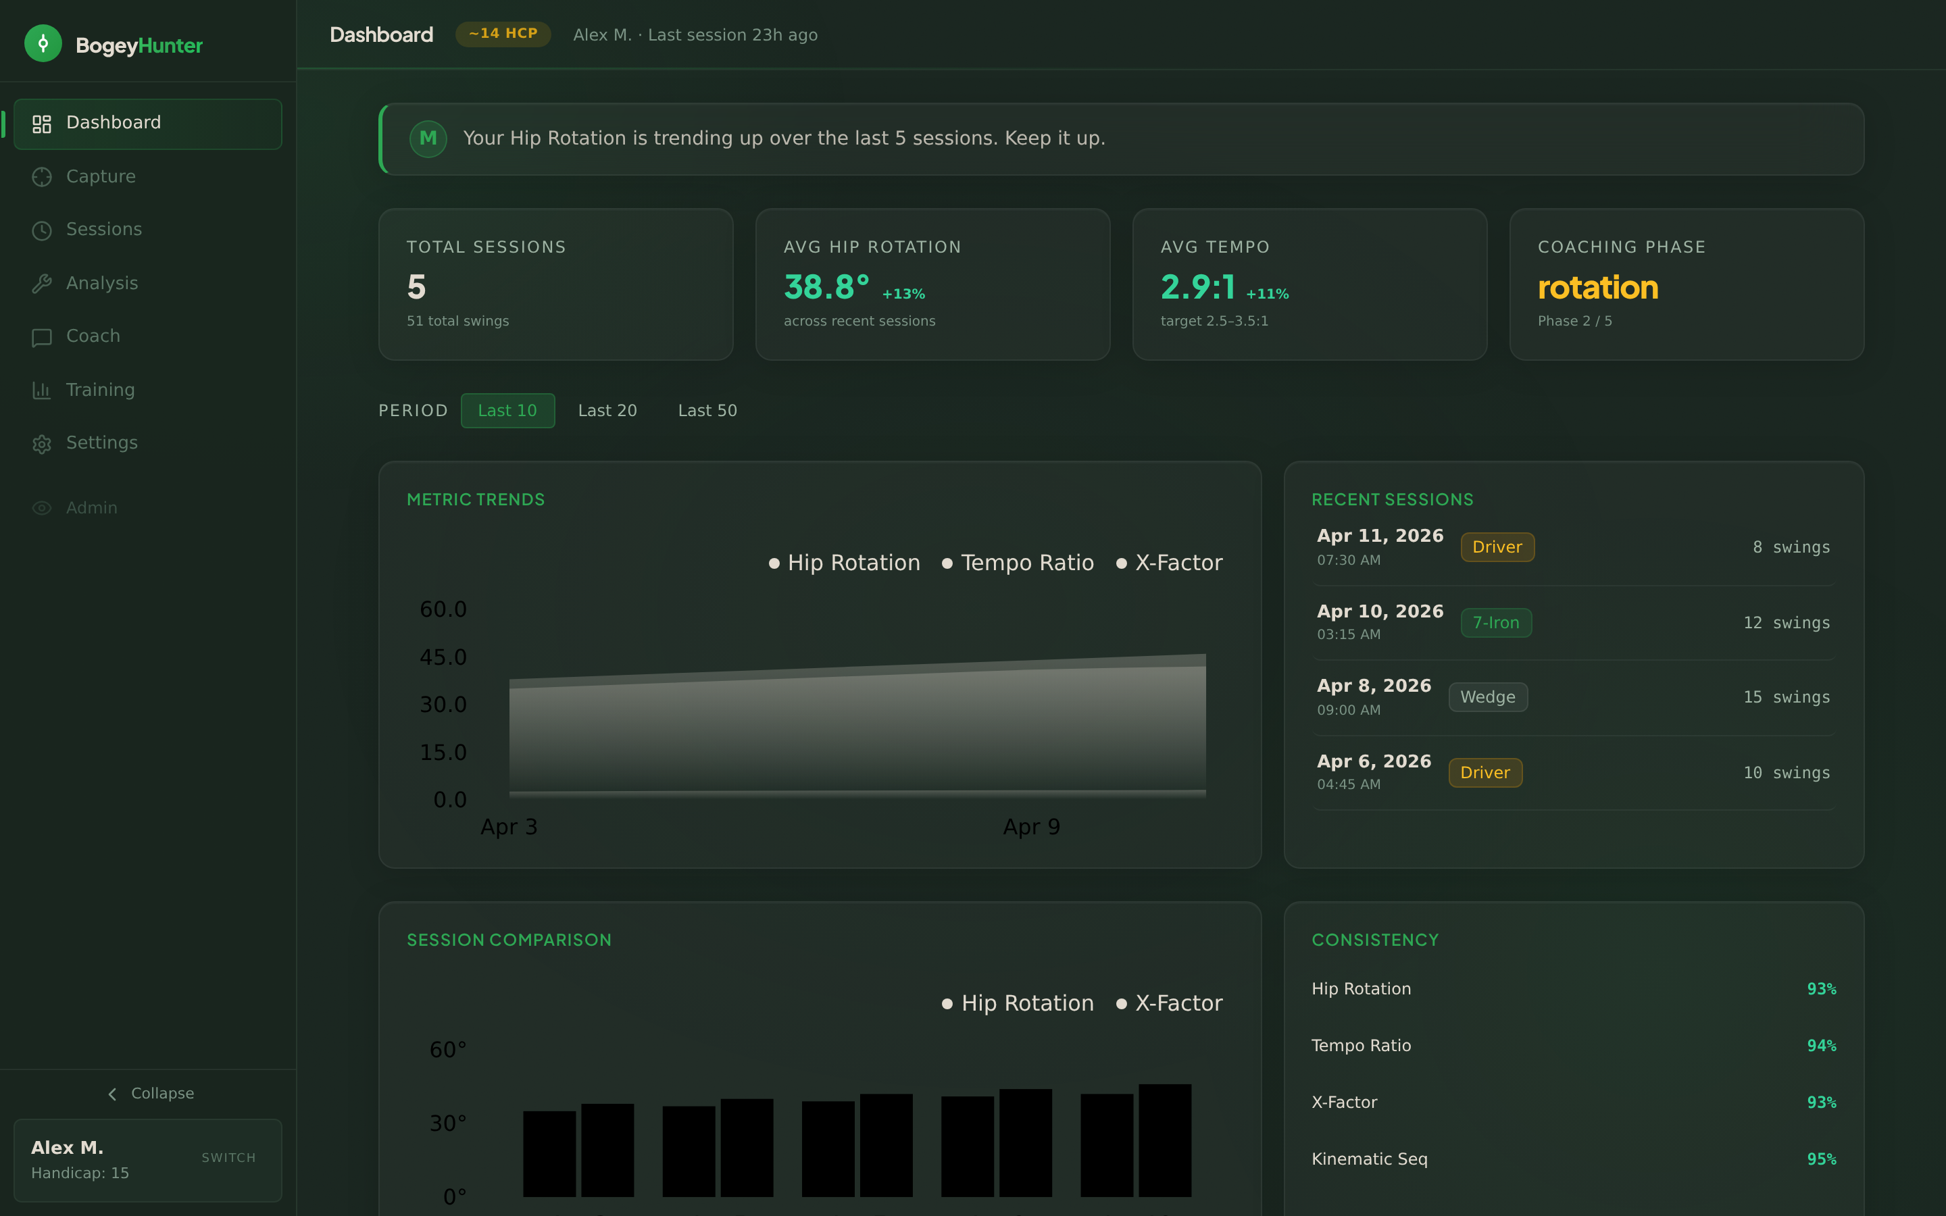
Task: Toggle Hip Rotation in Metric Trends legend
Action: (845, 563)
